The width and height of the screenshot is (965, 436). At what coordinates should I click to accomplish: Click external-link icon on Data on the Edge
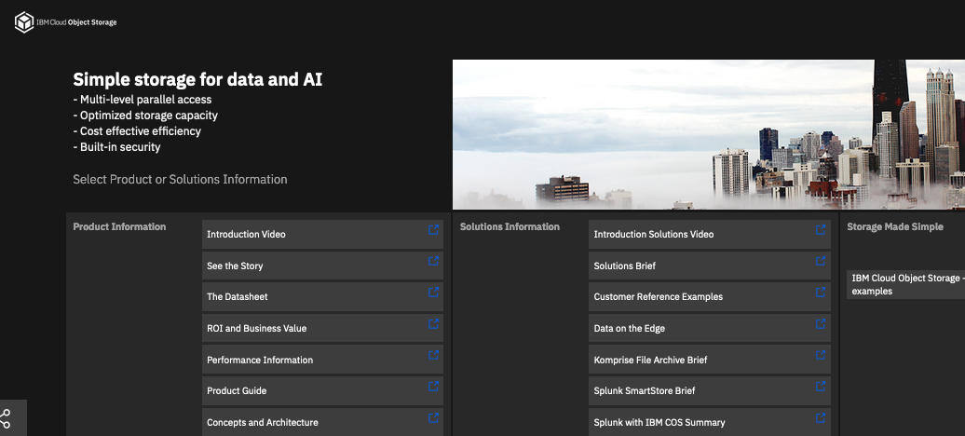pos(821,323)
